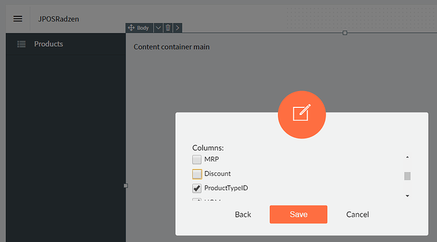437x242 pixels.
Task: Check the Discount column checkbox
Action: point(197,174)
